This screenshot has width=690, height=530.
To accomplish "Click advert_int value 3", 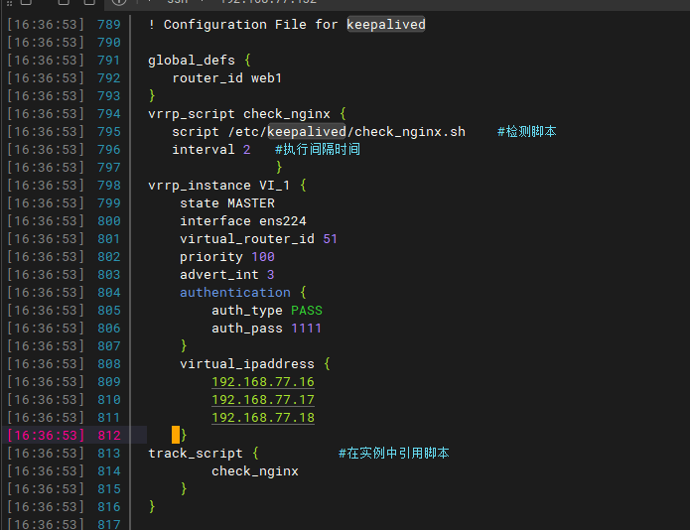I will pos(271,275).
